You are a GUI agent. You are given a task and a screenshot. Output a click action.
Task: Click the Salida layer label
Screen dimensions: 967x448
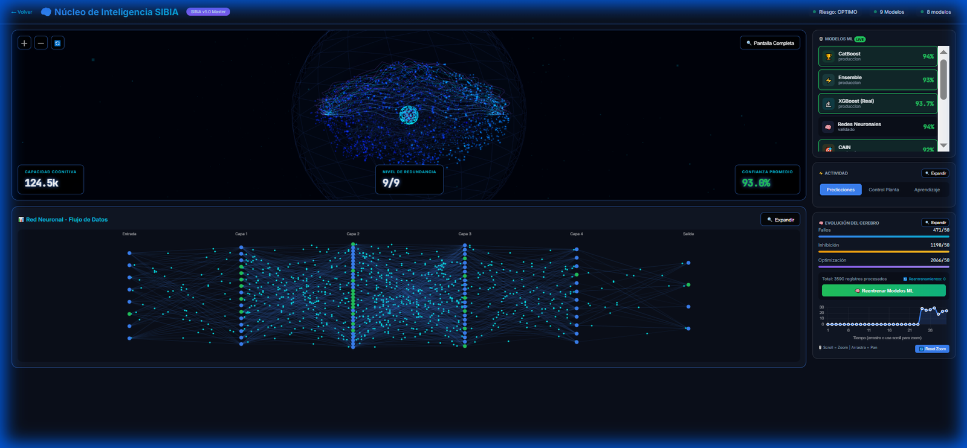688,234
